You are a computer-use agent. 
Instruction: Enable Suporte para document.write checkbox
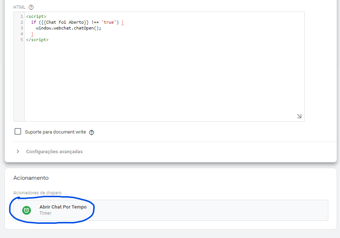[18, 131]
